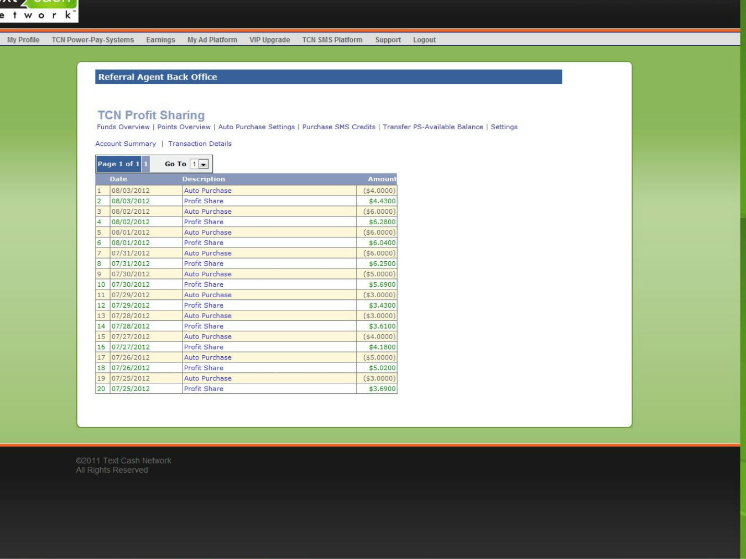Screen dimensions: 746x559
Task: Switch to Account Summary view
Action: (126, 144)
